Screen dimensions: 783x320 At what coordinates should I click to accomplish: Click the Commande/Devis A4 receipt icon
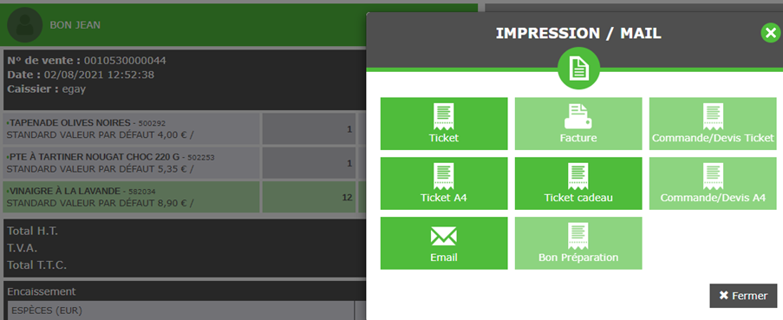click(x=713, y=176)
